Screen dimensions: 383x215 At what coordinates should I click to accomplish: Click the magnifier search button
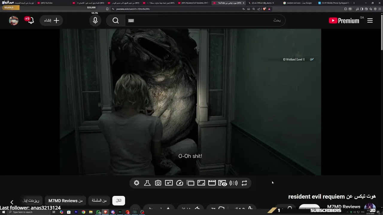tap(116, 20)
